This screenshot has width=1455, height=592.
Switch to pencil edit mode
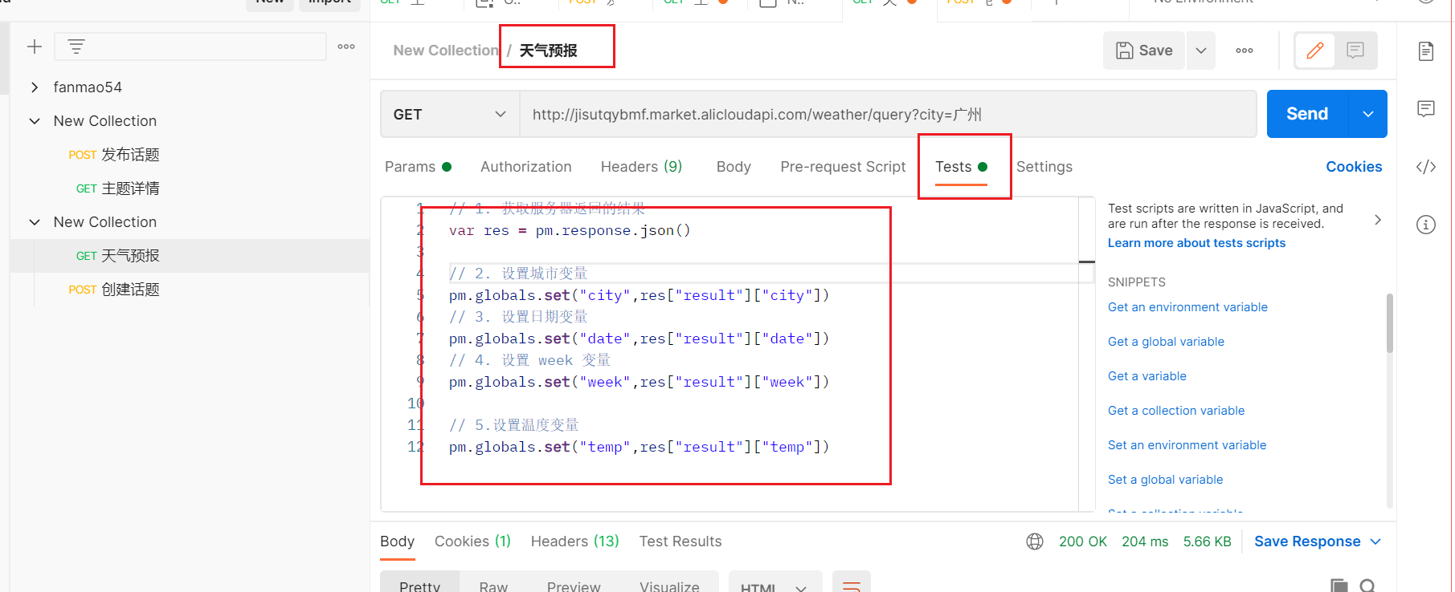pyautogui.click(x=1315, y=51)
